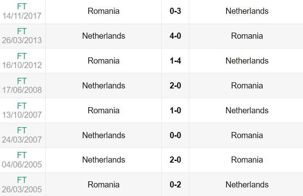Click the 2-0 score from 04/06/2005
This screenshot has height=196, width=303.
pos(175,160)
